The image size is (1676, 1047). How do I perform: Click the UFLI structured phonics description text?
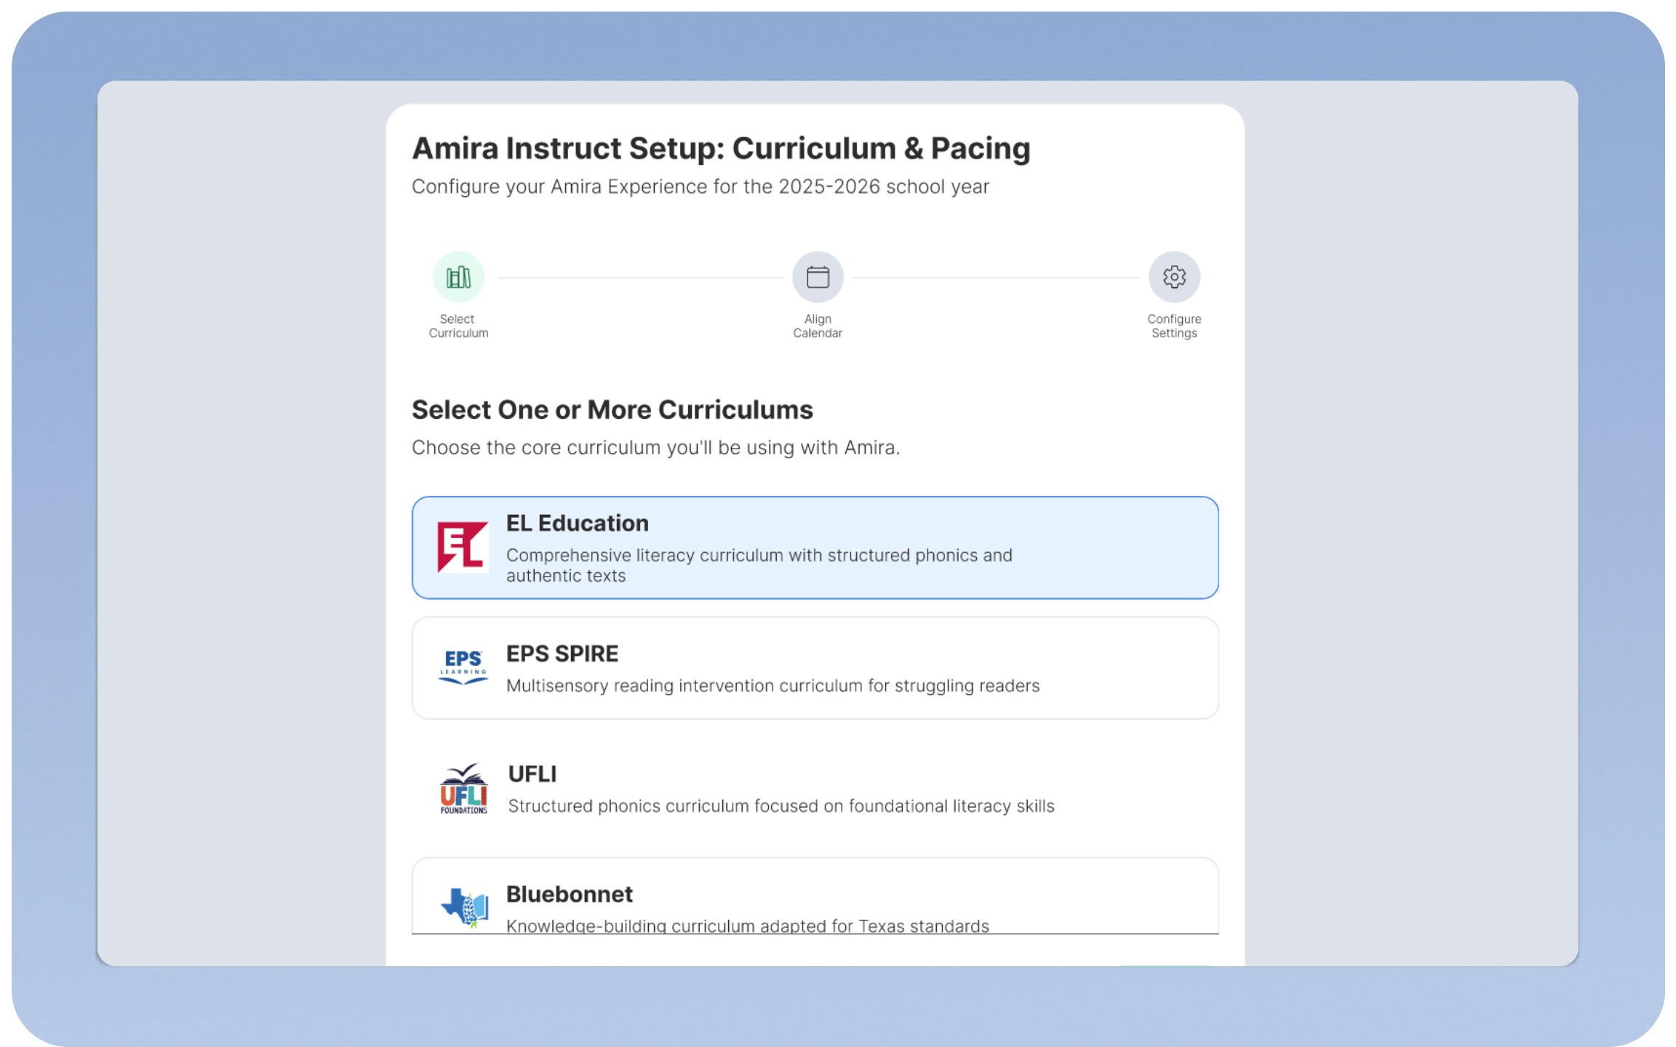(x=781, y=806)
